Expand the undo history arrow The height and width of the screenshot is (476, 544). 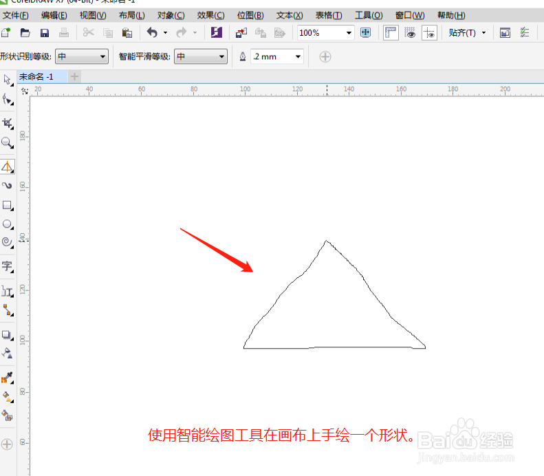click(x=165, y=32)
